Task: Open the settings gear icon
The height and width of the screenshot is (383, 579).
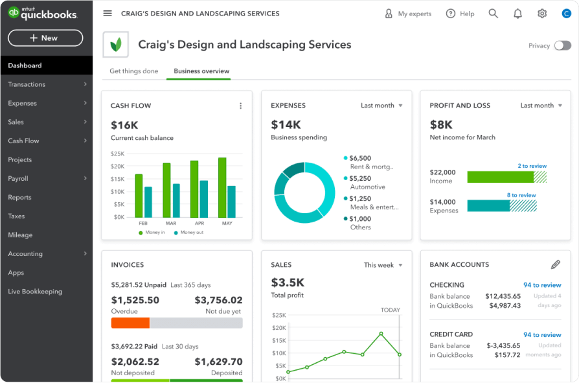Action: pos(542,14)
